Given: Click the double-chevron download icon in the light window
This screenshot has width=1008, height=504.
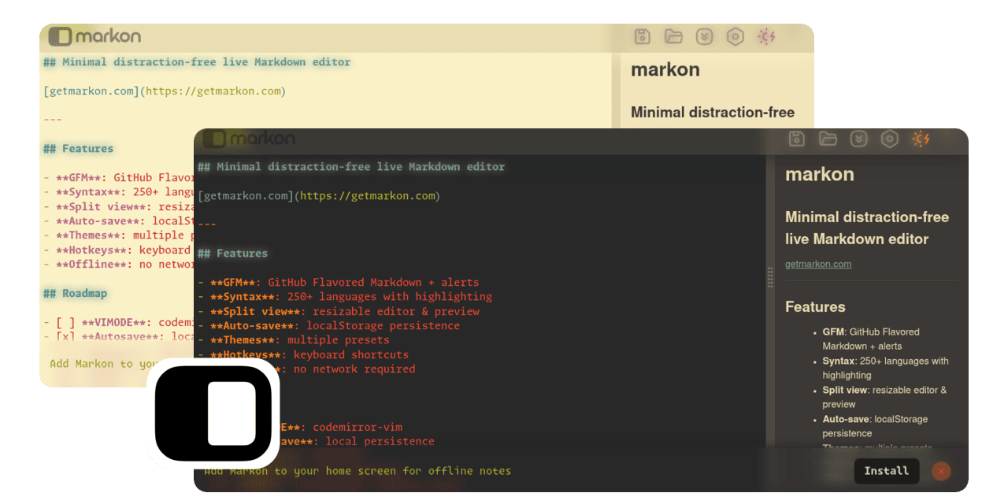Looking at the screenshot, I should pos(704,36).
